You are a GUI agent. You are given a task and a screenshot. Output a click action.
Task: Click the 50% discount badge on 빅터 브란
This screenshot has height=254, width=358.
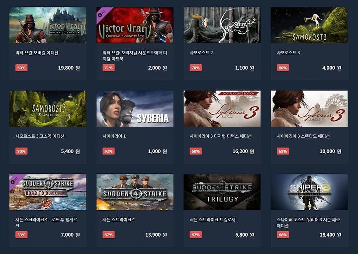tap(21, 68)
